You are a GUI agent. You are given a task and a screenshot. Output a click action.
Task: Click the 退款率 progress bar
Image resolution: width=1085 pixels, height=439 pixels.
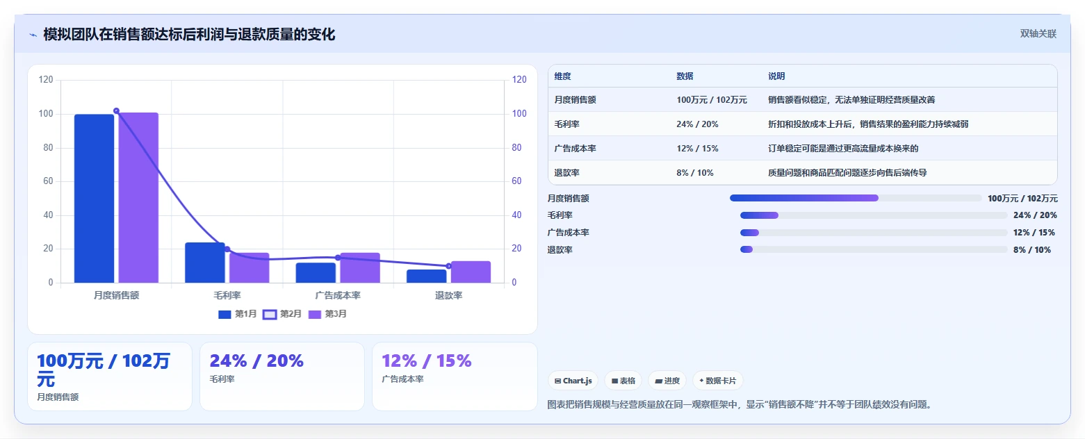pyautogui.click(x=874, y=249)
